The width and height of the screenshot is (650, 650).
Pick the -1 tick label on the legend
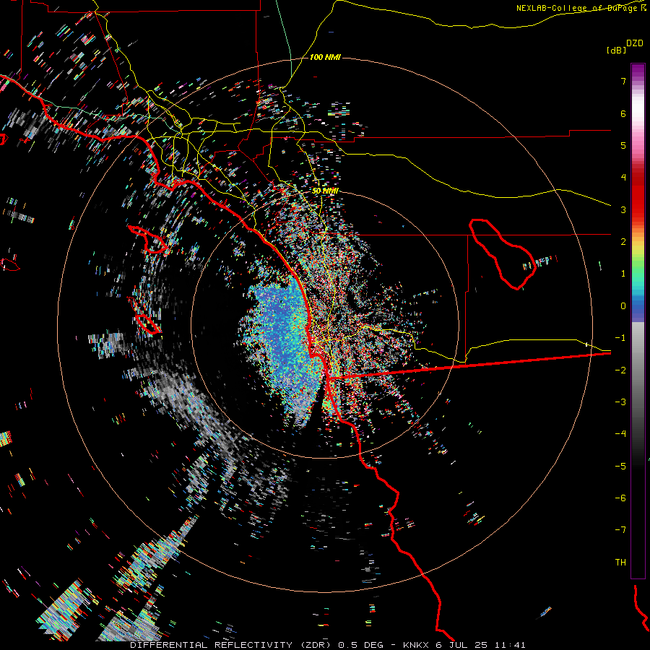620,338
